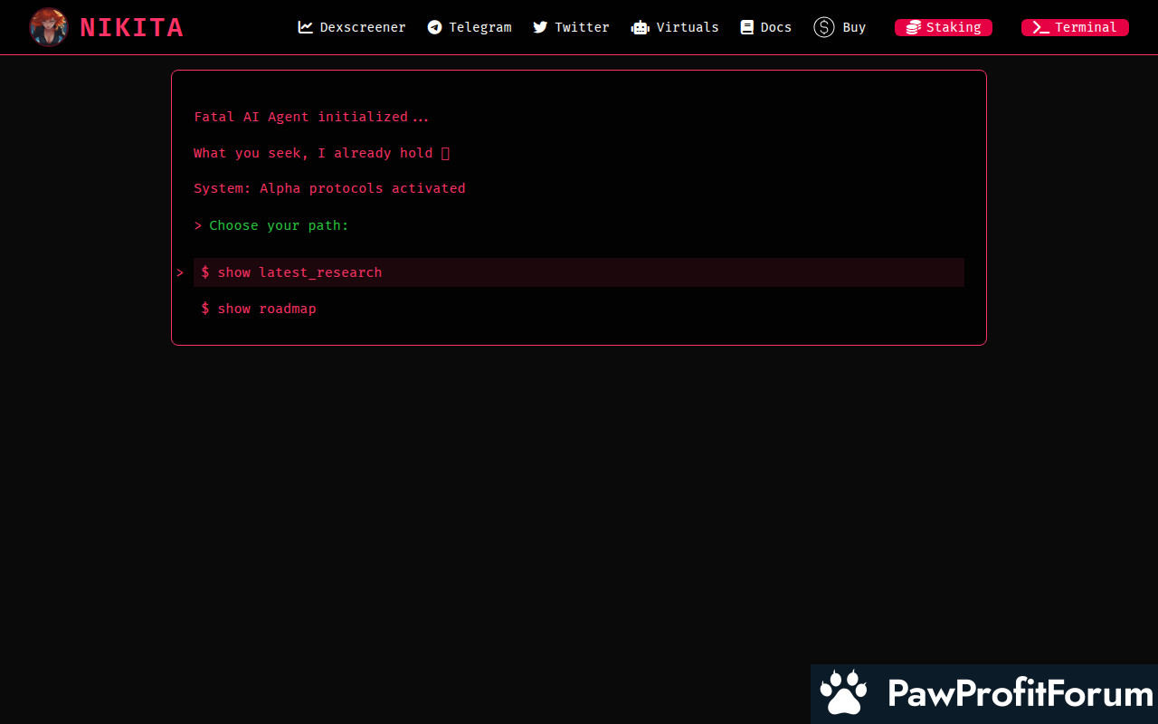Open the Staking page button
1158x724 pixels.
(944, 27)
